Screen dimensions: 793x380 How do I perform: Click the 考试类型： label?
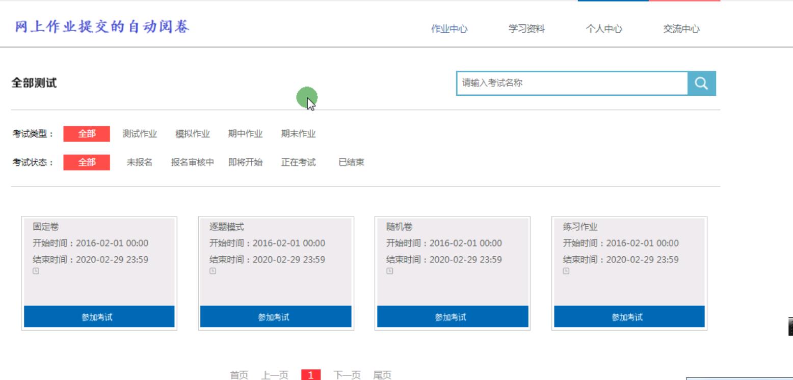tap(34, 134)
